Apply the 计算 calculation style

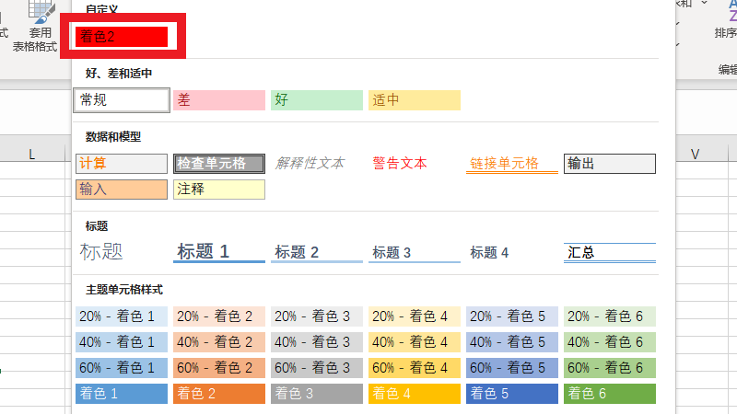122,164
